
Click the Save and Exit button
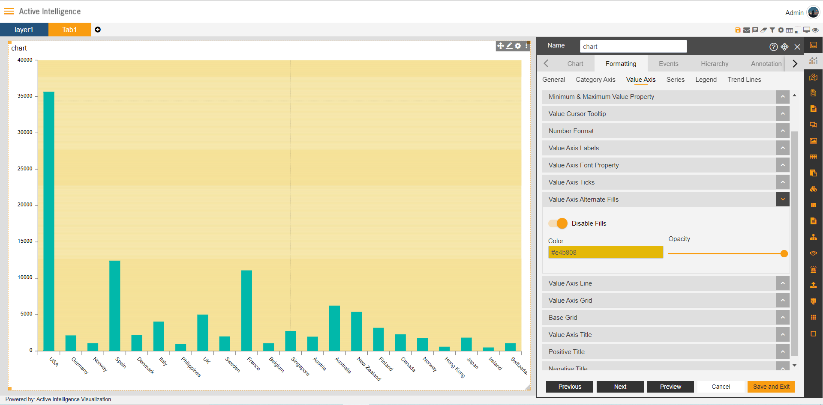[771, 387]
